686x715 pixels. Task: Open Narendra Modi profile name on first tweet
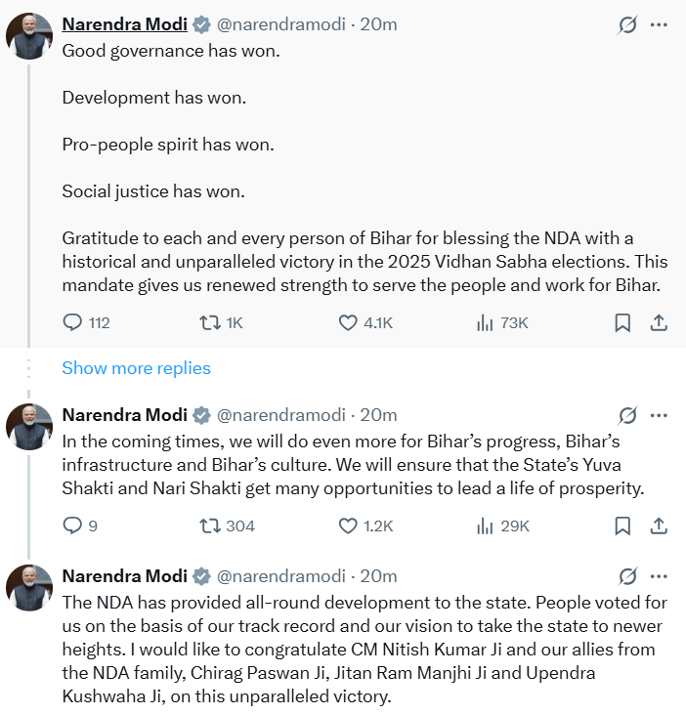point(124,25)
